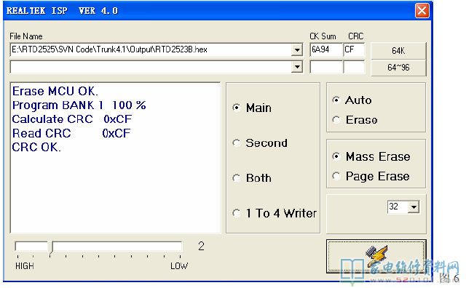
Task: Close the REALTEK ISP window
Action: 422,11
